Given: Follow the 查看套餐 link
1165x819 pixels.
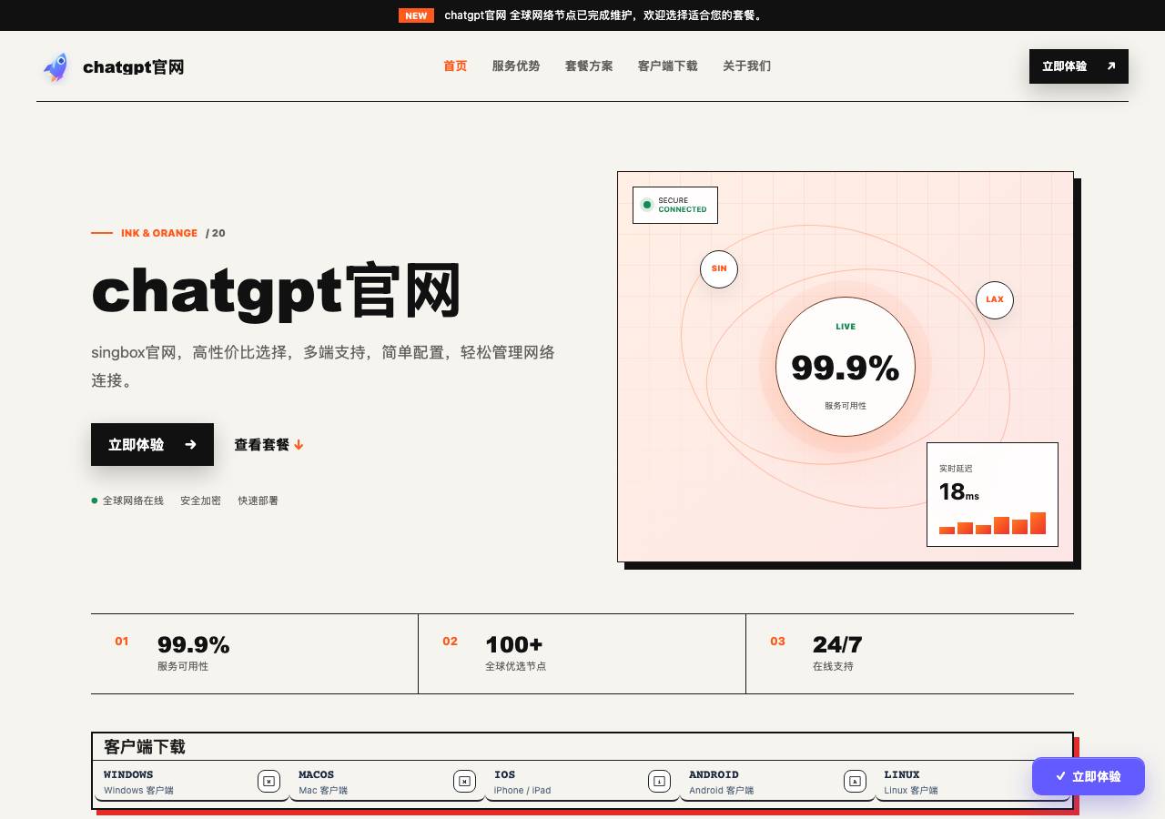Looking at the screenshot, I should [x=268, y=445].
